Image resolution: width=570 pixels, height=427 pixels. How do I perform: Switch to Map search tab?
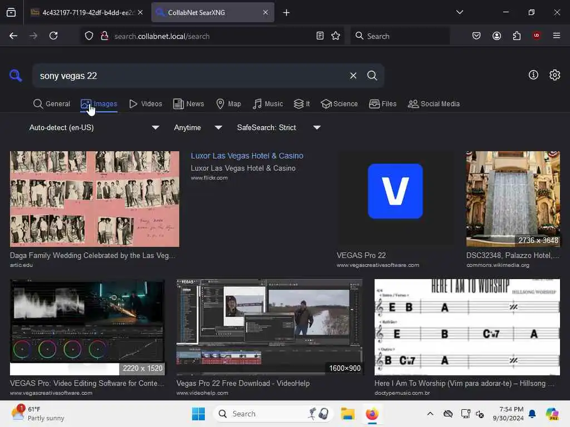[229, 104]
